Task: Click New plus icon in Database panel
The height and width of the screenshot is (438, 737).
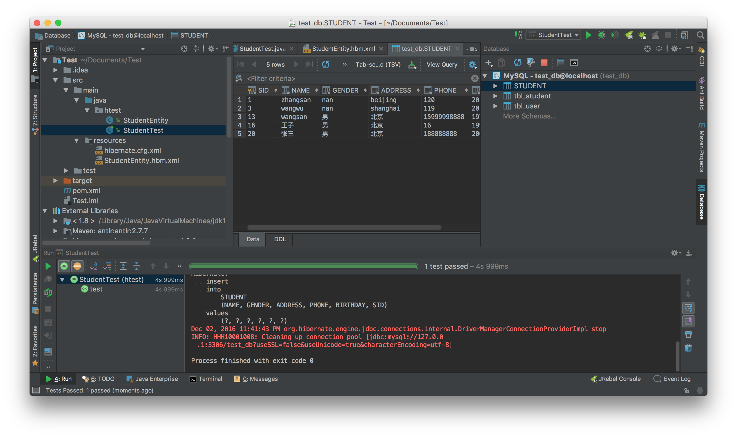Action: (x=489, y=63)
